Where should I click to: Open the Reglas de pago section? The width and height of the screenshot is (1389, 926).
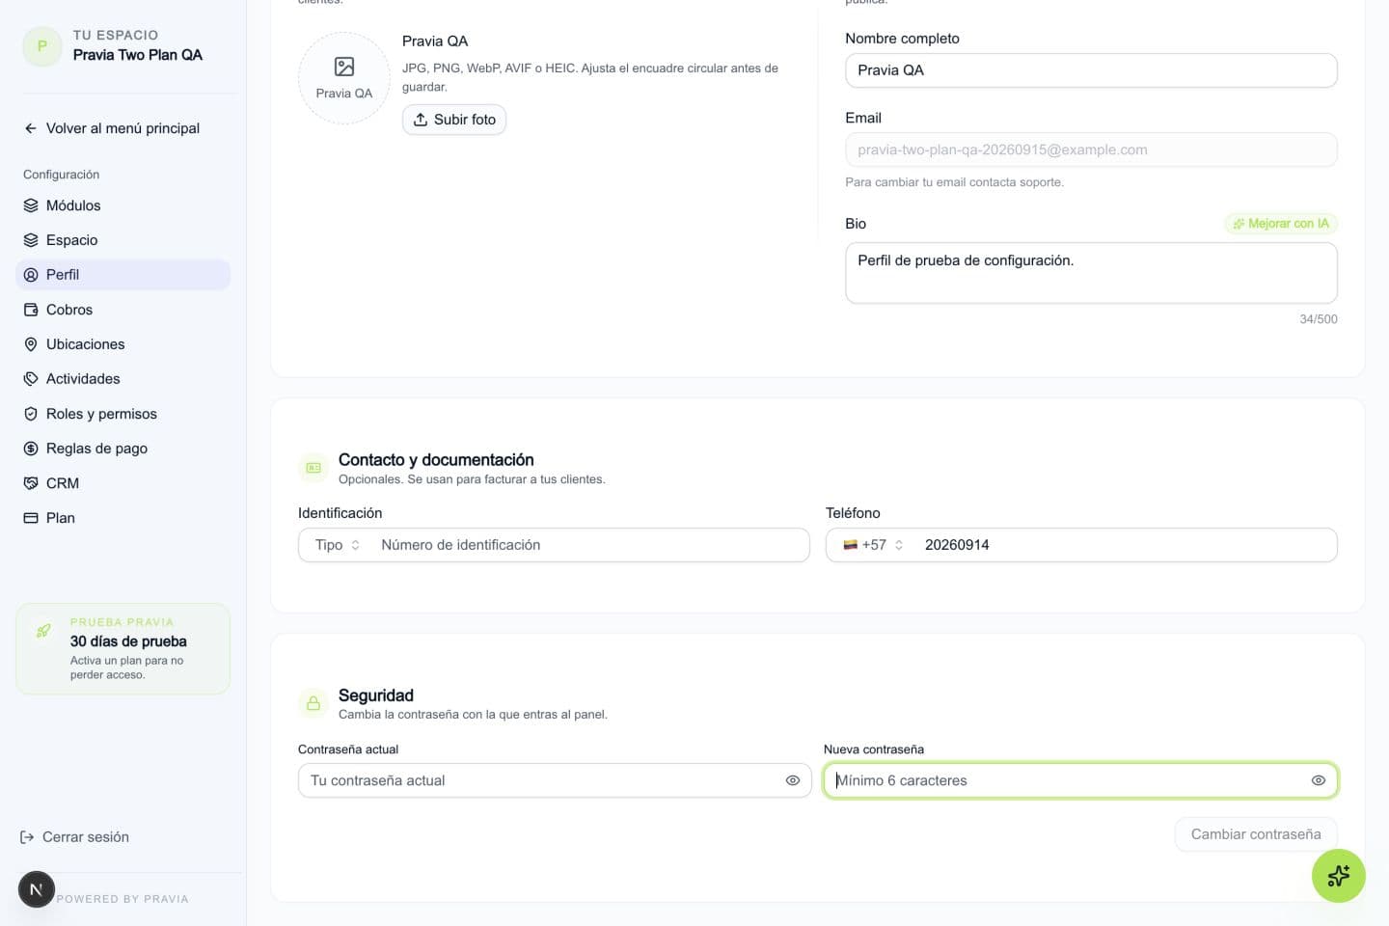pyautogui.click(x=123, y=449)
